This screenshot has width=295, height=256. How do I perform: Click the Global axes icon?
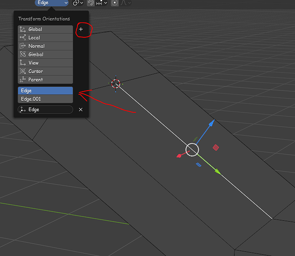pyautogui.click(x=23, y=29)
